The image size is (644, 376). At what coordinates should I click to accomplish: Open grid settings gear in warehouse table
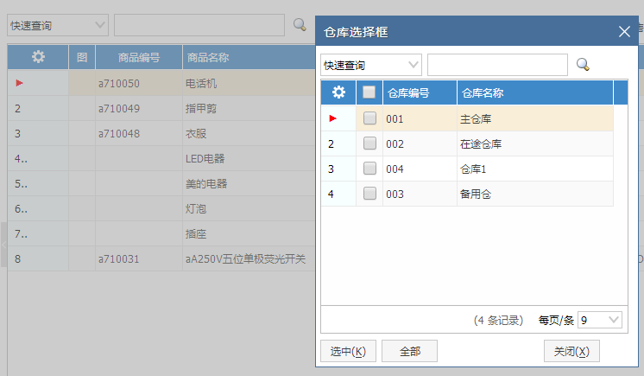click(x=338, y=92)
